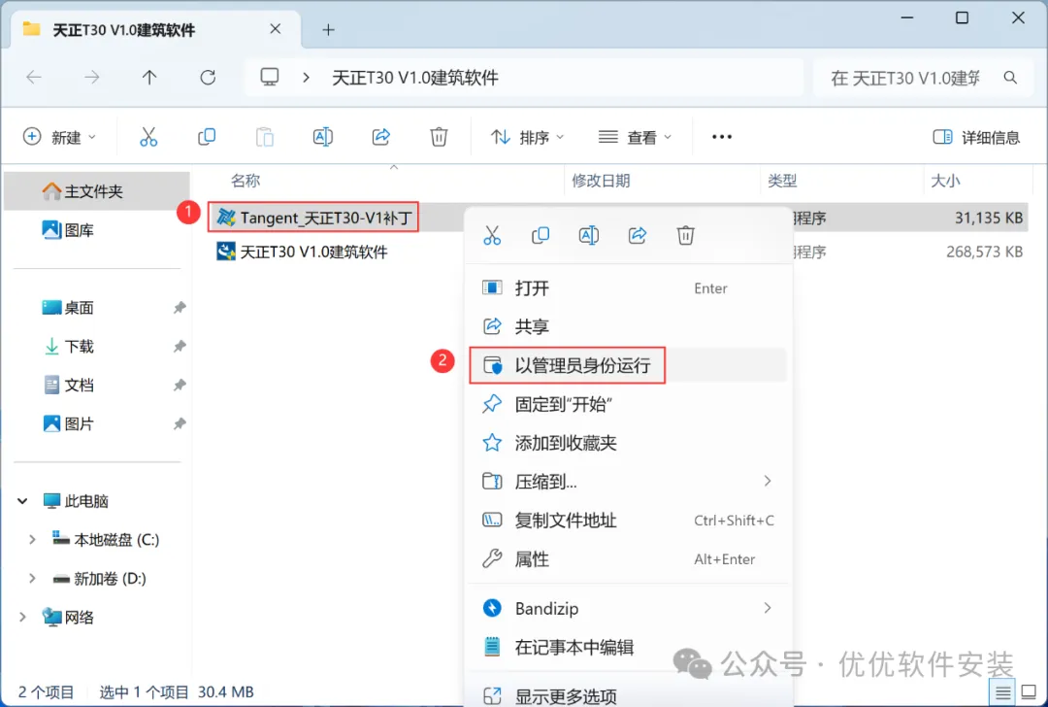Click the Cut icon in the context menu
1048x707 pixels.
(x=492, y=235)
